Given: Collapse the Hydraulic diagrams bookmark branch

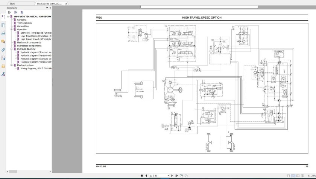Looking at the screenshot, I should [11, 49].
